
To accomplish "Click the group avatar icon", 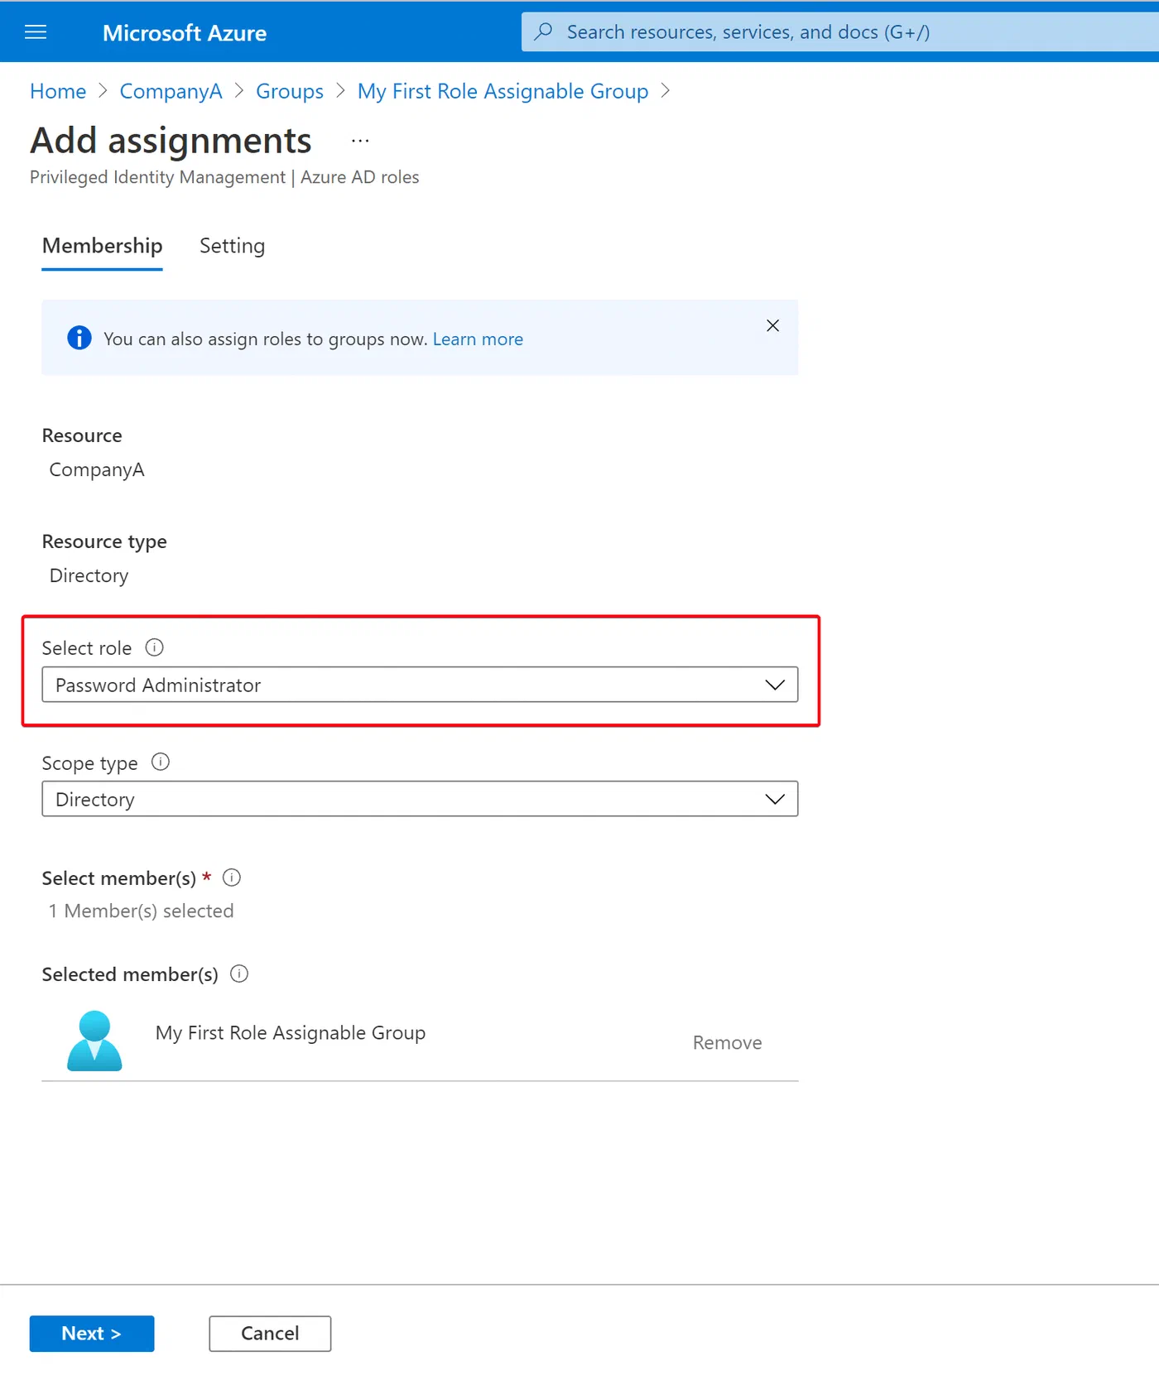I will click(x=94, y=1041).
